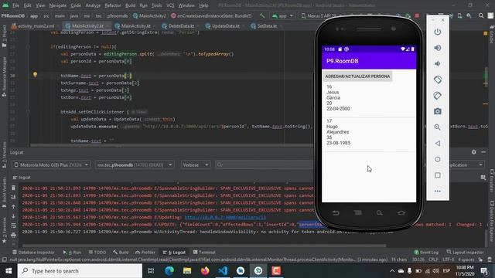Select the Jesus Garcia list entry

[369, 98]
